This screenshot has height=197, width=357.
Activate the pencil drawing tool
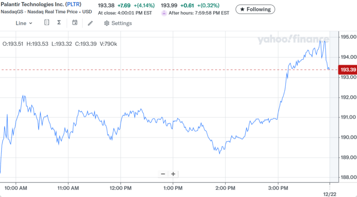coord(90,23)
